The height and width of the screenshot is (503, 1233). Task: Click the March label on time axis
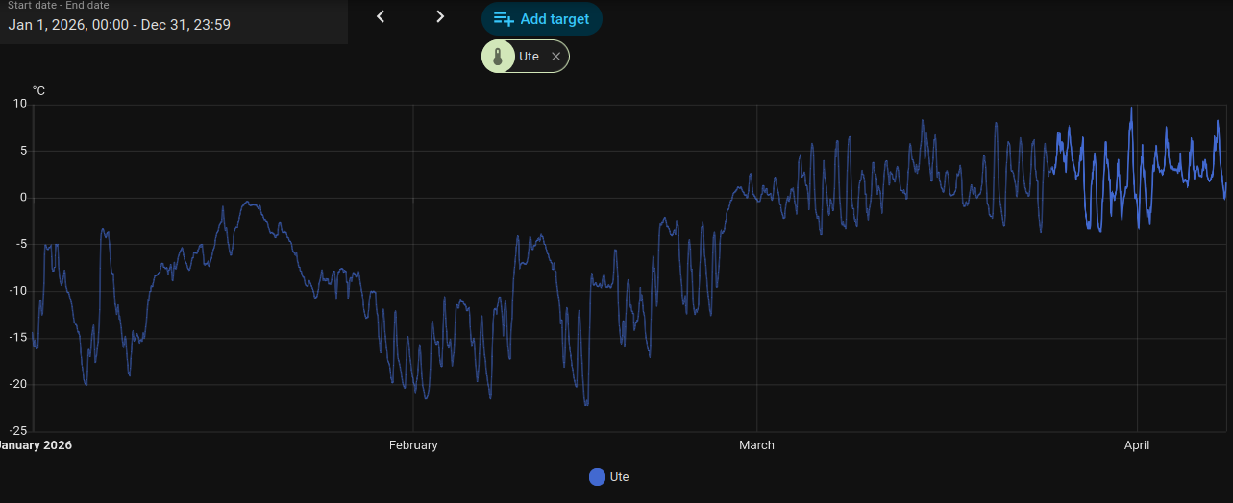pyautogui.click(x=756, y=445)
